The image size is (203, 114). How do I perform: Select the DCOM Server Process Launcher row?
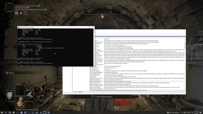point(137,78)
